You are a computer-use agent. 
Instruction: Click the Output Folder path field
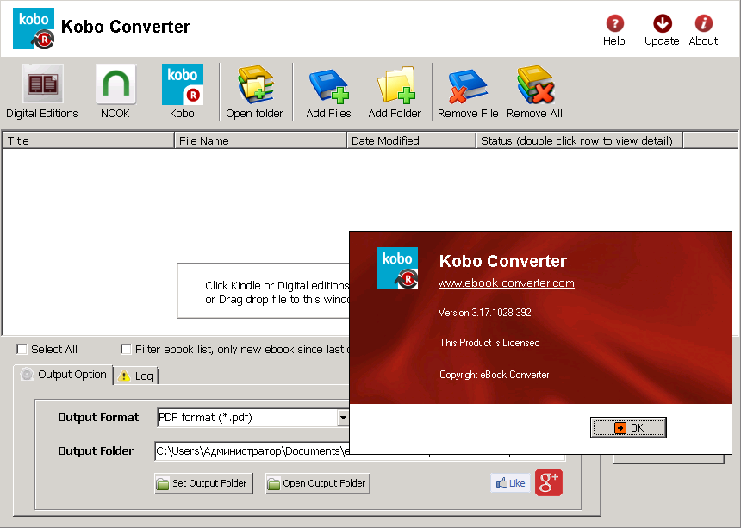click(x=252, y=451)
